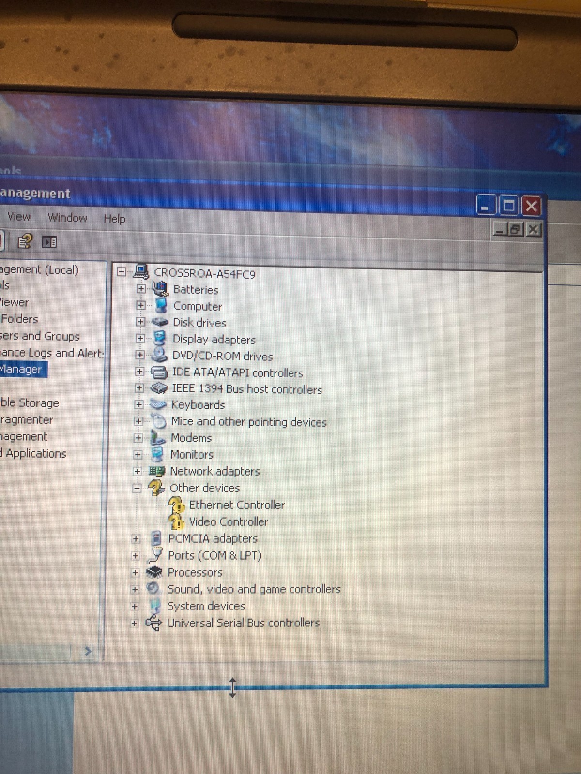
Task: Minimize the Computer Management window
Action: tap(486, 206)
